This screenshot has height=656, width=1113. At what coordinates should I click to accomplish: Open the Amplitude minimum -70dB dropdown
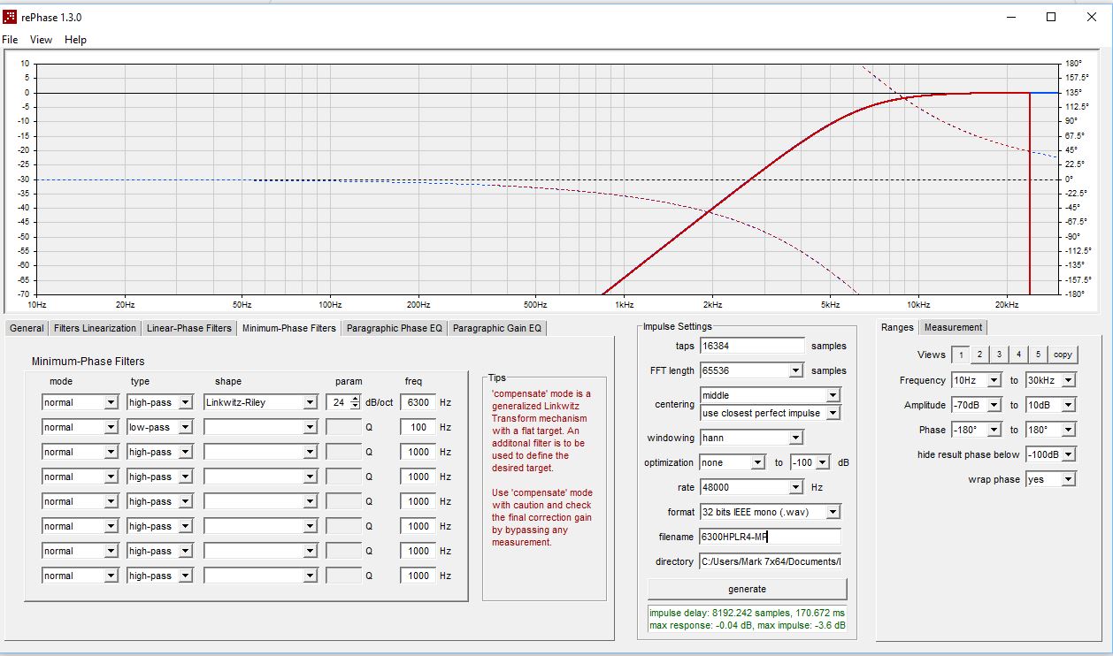[978, 405]
